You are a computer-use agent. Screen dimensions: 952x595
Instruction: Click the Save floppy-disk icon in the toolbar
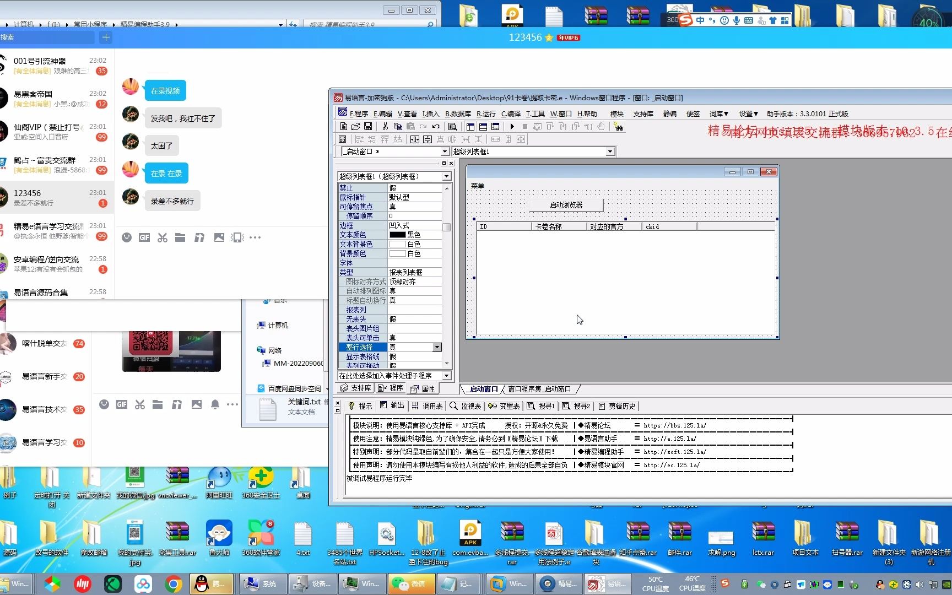pos(368,127)
